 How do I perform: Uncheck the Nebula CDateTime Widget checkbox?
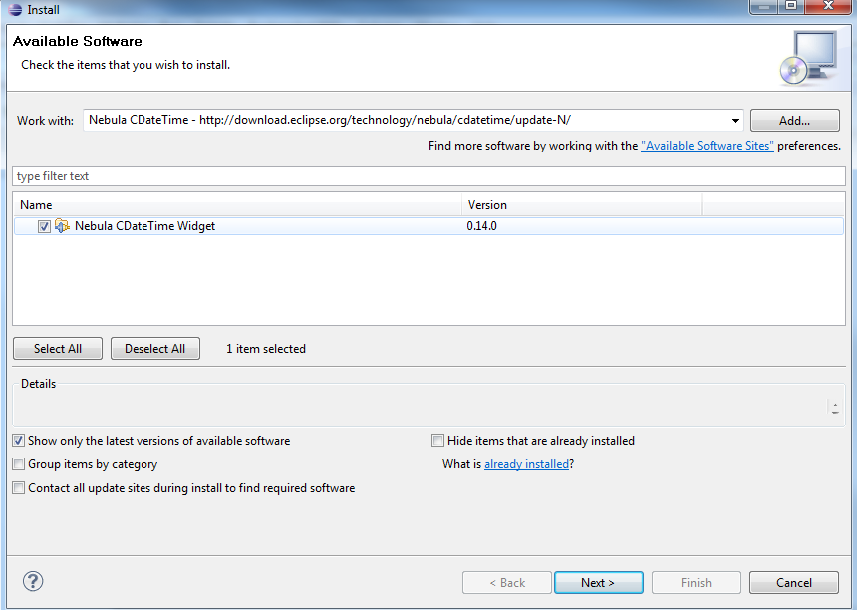tap(44, 226)
